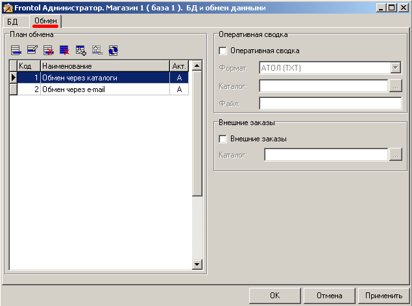Click the list scrollbar up arrow
412x306 pixels.
pos(197,65)
